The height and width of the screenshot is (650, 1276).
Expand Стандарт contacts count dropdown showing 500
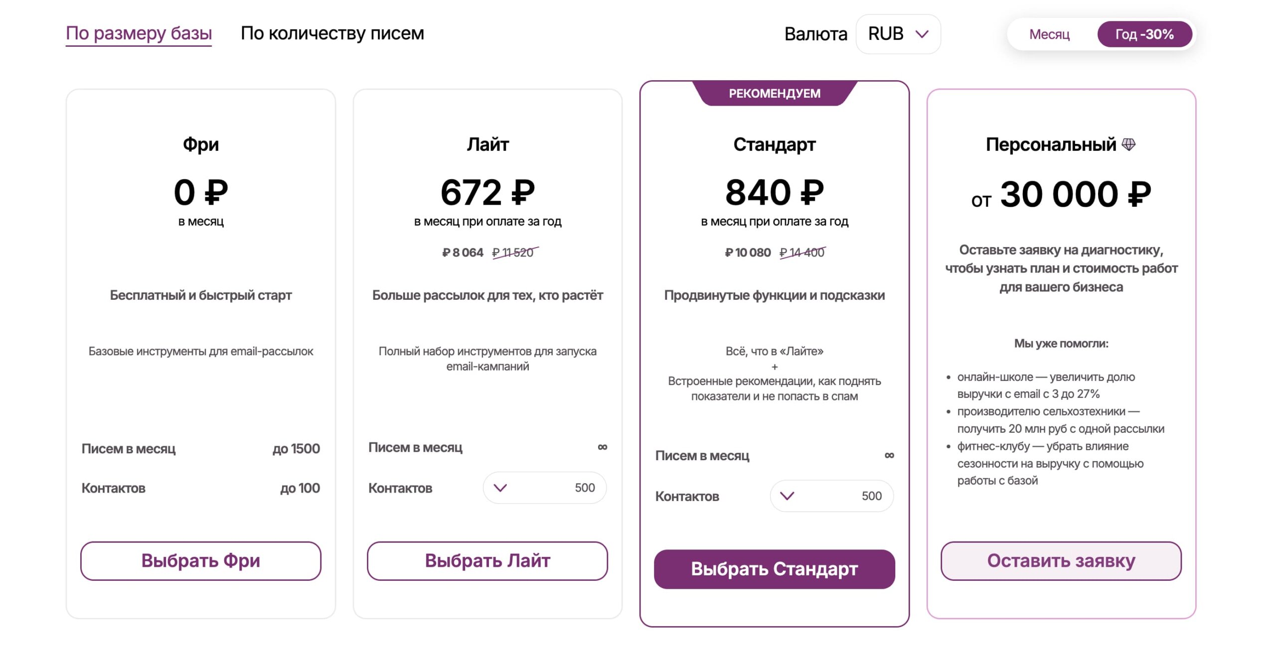tap(832, 496)
